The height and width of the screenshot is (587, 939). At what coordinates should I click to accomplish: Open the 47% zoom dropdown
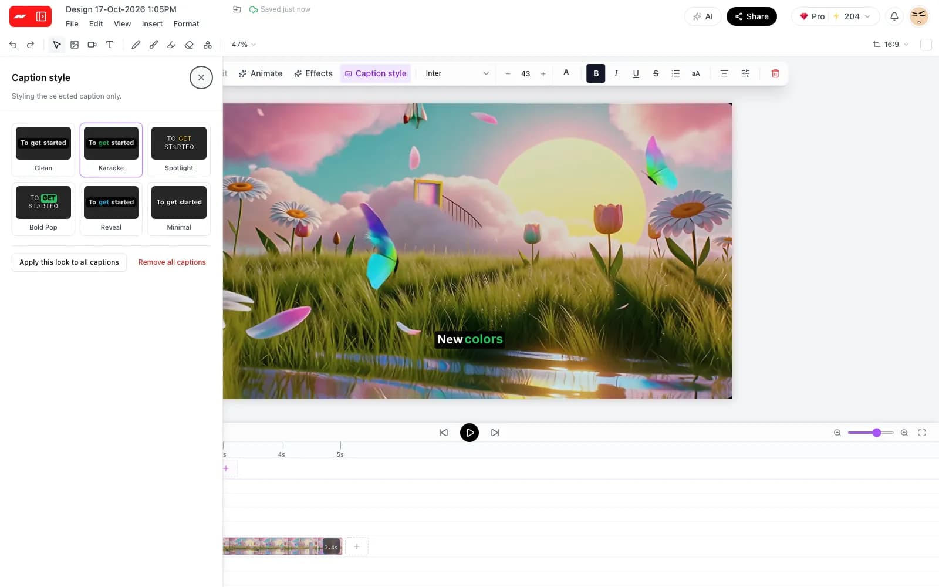[244, 45]
